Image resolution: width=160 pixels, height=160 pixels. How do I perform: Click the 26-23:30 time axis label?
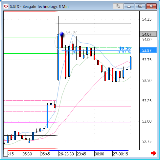(66, 154)
